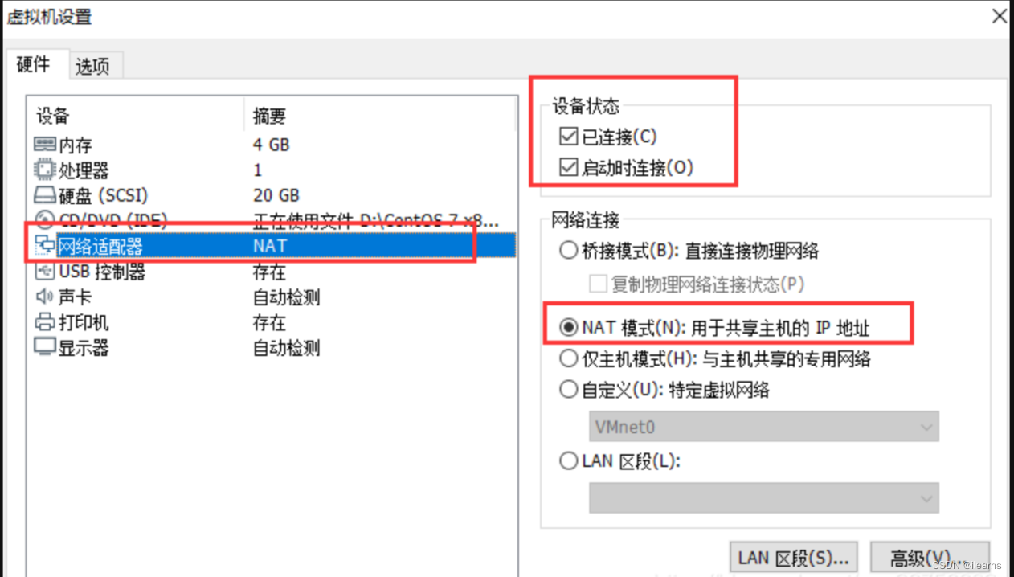Choose 仅主机模式(H) host-only radio button
Screen dimensions: 1014x577
point(569,358)
